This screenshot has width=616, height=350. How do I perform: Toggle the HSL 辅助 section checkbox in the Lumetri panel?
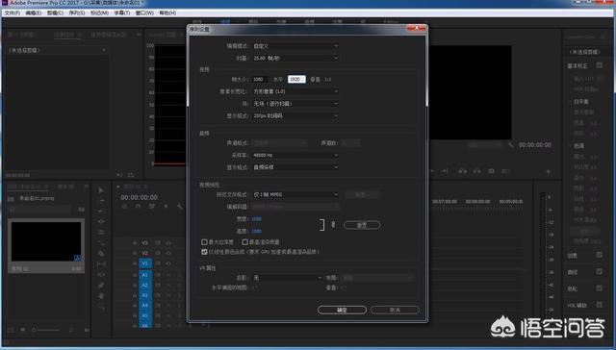click(599, 305)
